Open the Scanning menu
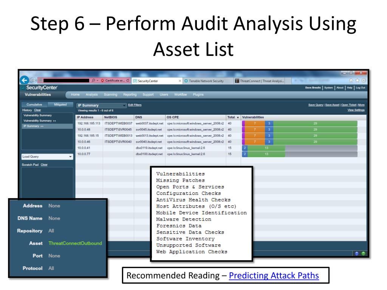Viewport: 387px width, 290px height. (111, 95)
